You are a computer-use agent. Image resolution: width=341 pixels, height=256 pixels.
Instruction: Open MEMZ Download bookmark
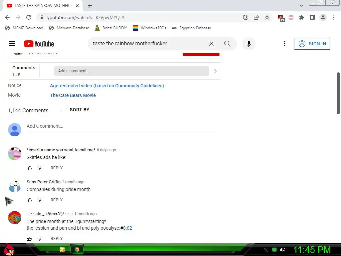[24, 28]
